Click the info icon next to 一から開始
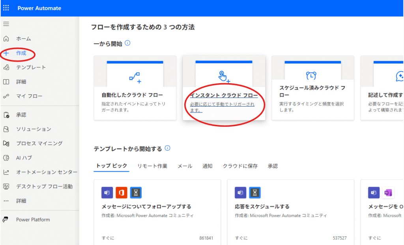The height and width of the screenshot is (245, 404). 127,43
